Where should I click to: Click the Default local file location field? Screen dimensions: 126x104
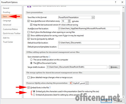click(89, 43)
